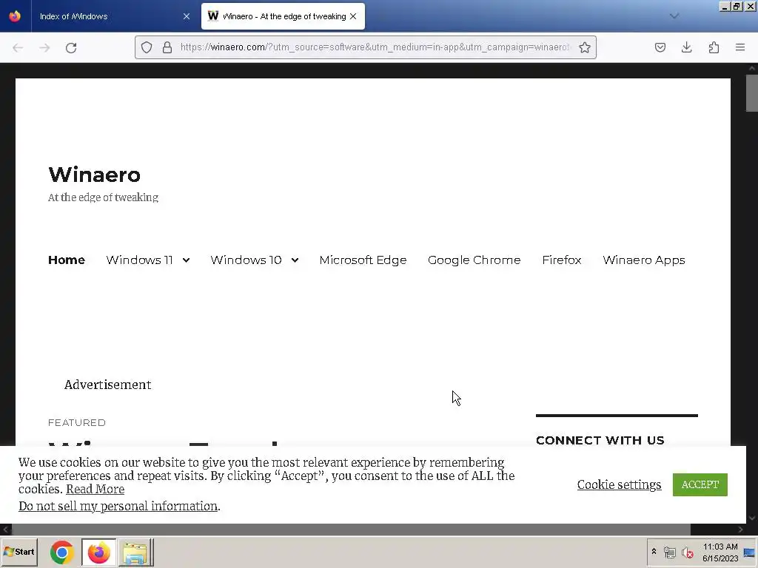Open the Google Chrome category
This screenshot has height=568, width=758.
[x=474, y=260]
